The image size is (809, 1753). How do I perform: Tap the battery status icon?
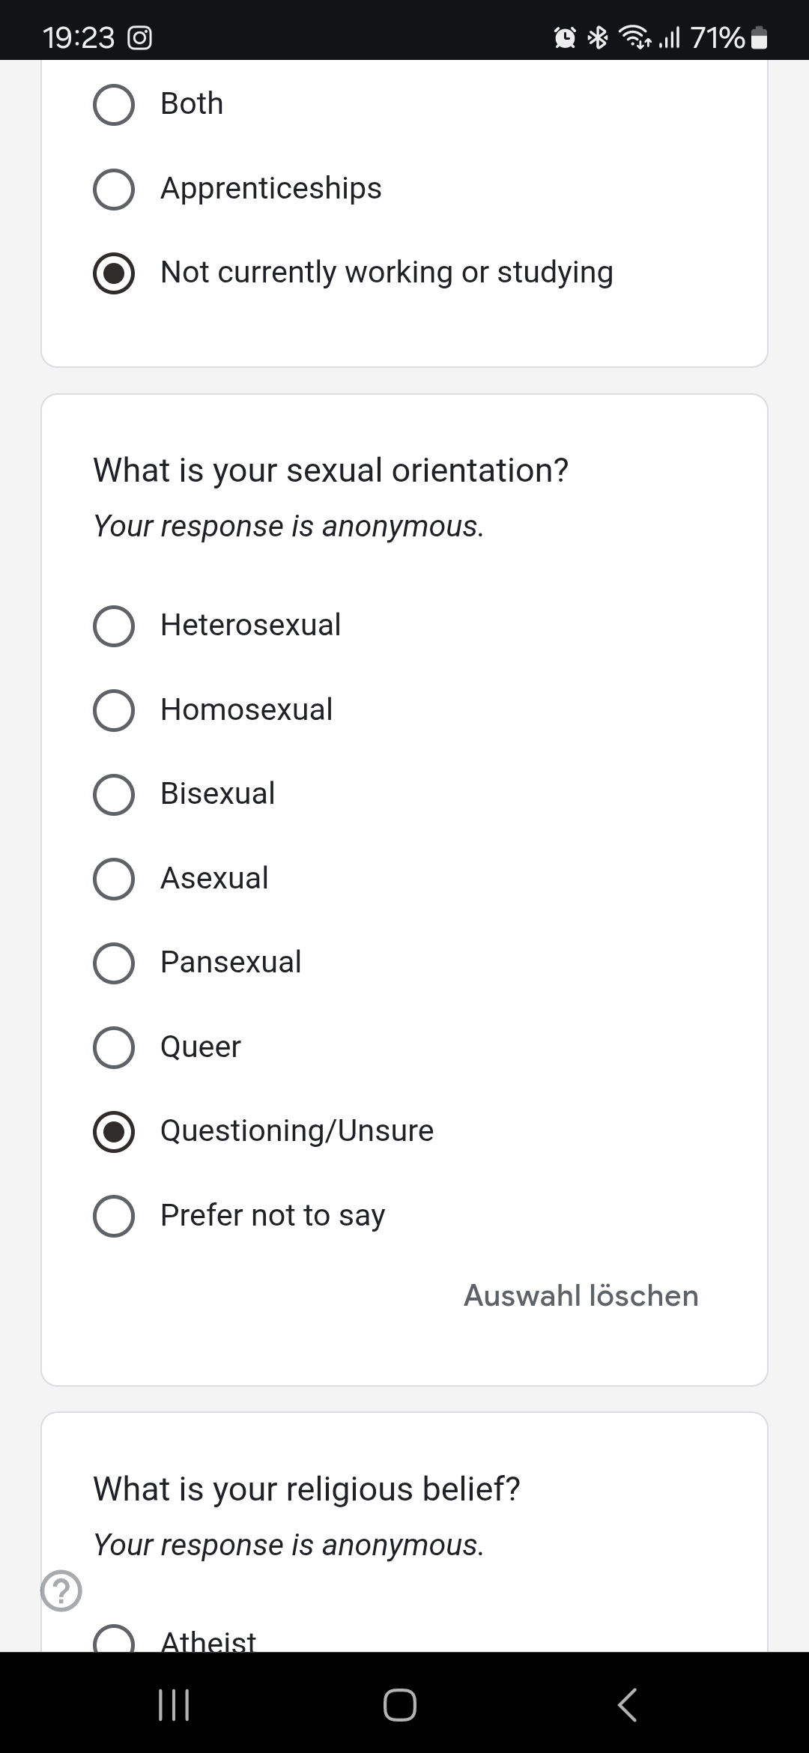point(759,37)
